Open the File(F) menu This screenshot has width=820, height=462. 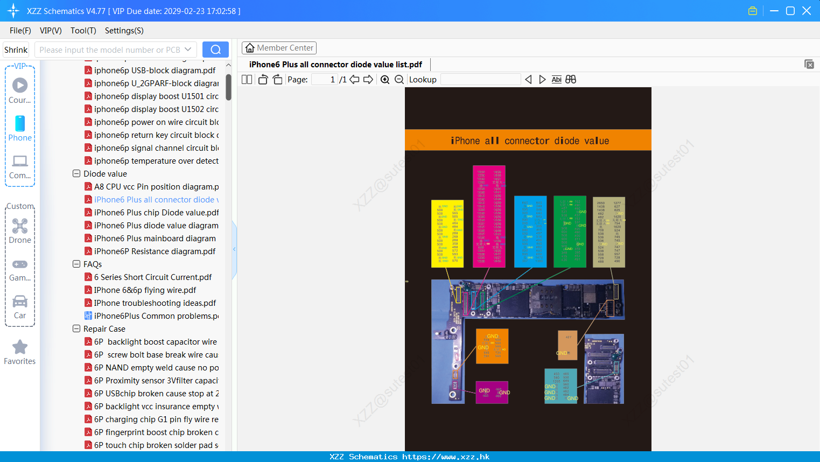pyautogui.click(x=20, y=31)
